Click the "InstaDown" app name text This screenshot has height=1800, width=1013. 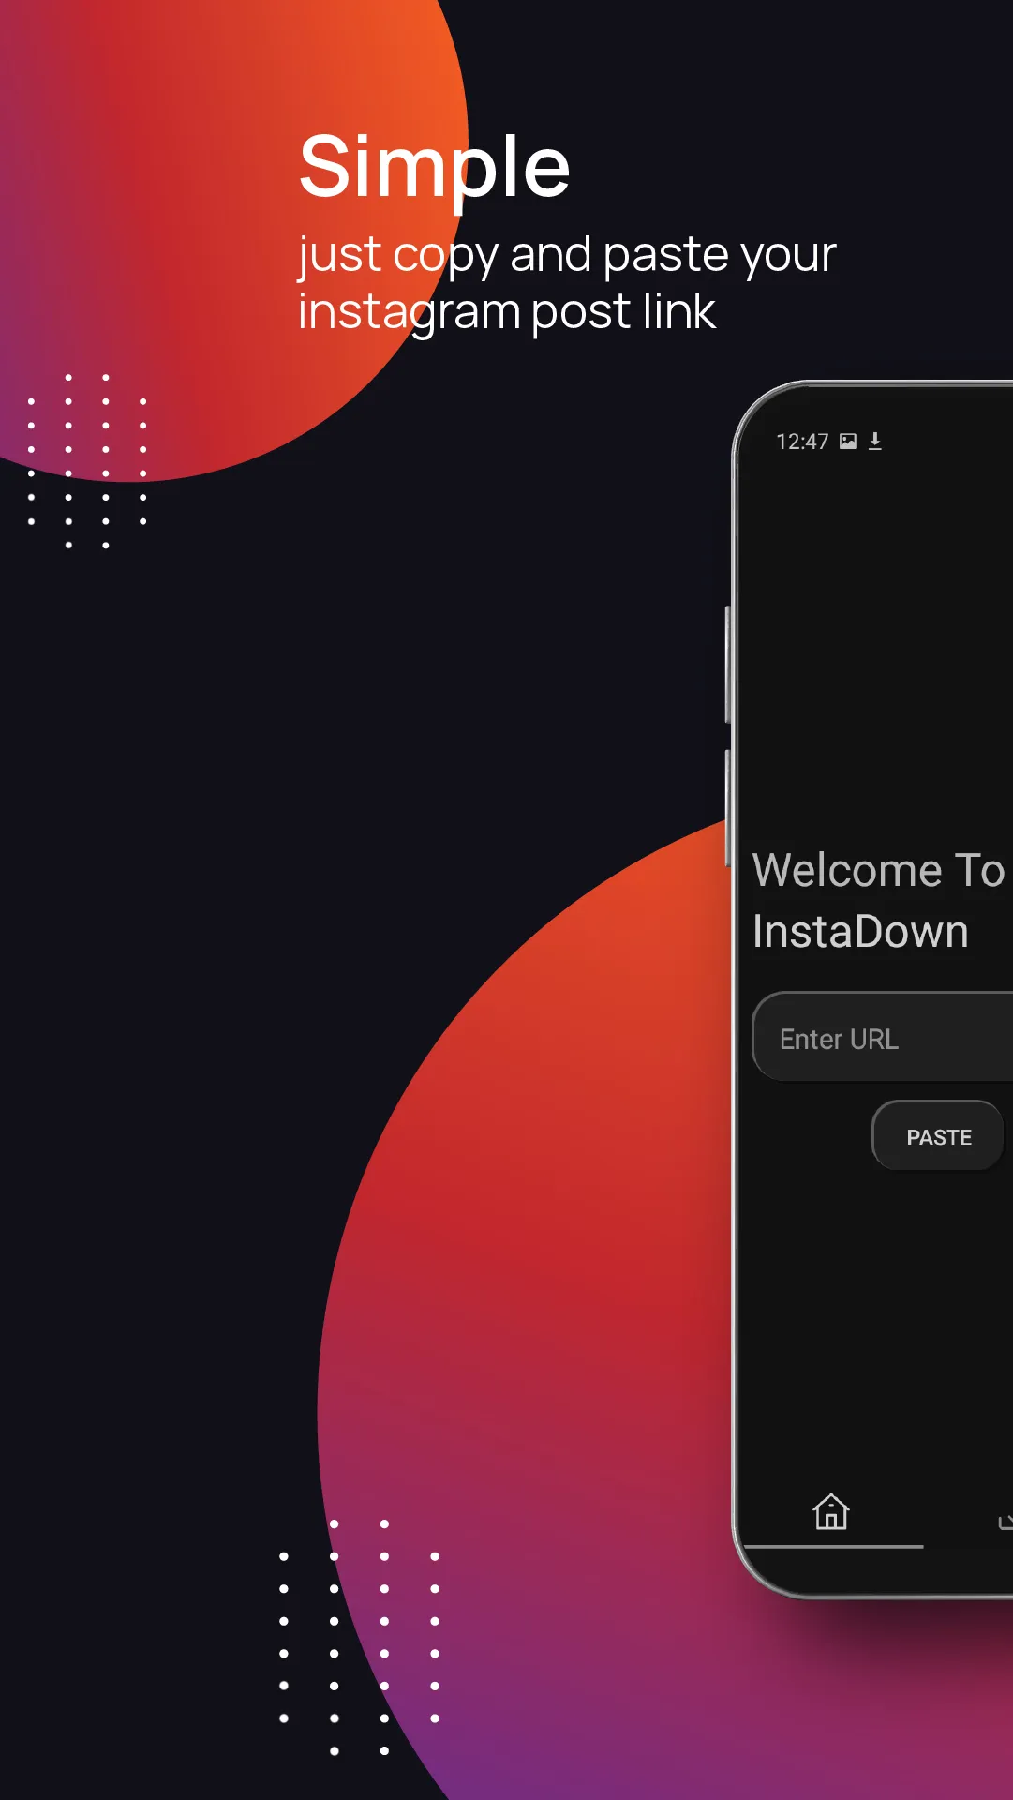coord(859,932)
